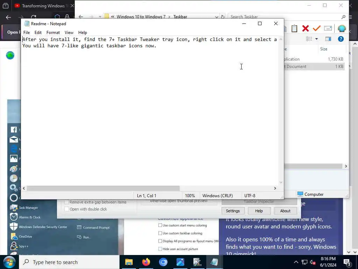358x269 pixels.
Task: Open the view options dropdown arrow in Explorer
Action: (316, 39)
